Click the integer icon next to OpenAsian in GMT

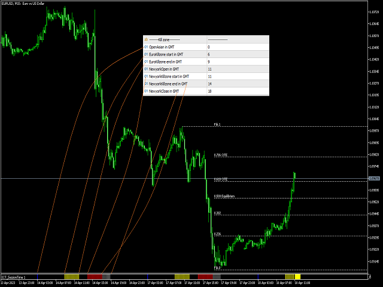coord(146,47)
